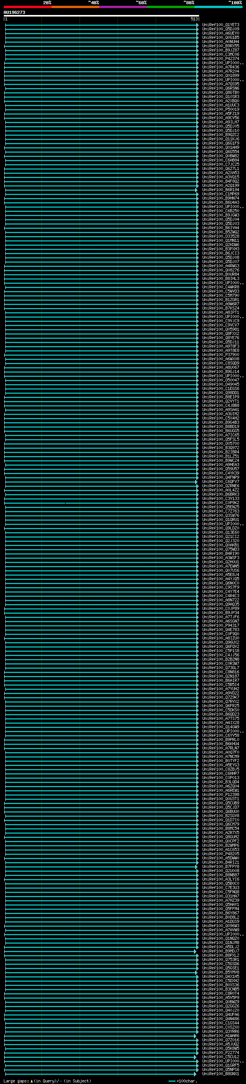Click the UniRef100_Q13E60 hit label

221,532
